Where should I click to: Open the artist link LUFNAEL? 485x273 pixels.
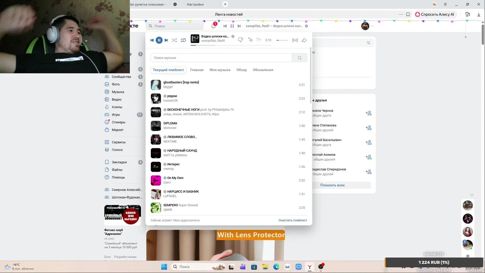[170, 196]
